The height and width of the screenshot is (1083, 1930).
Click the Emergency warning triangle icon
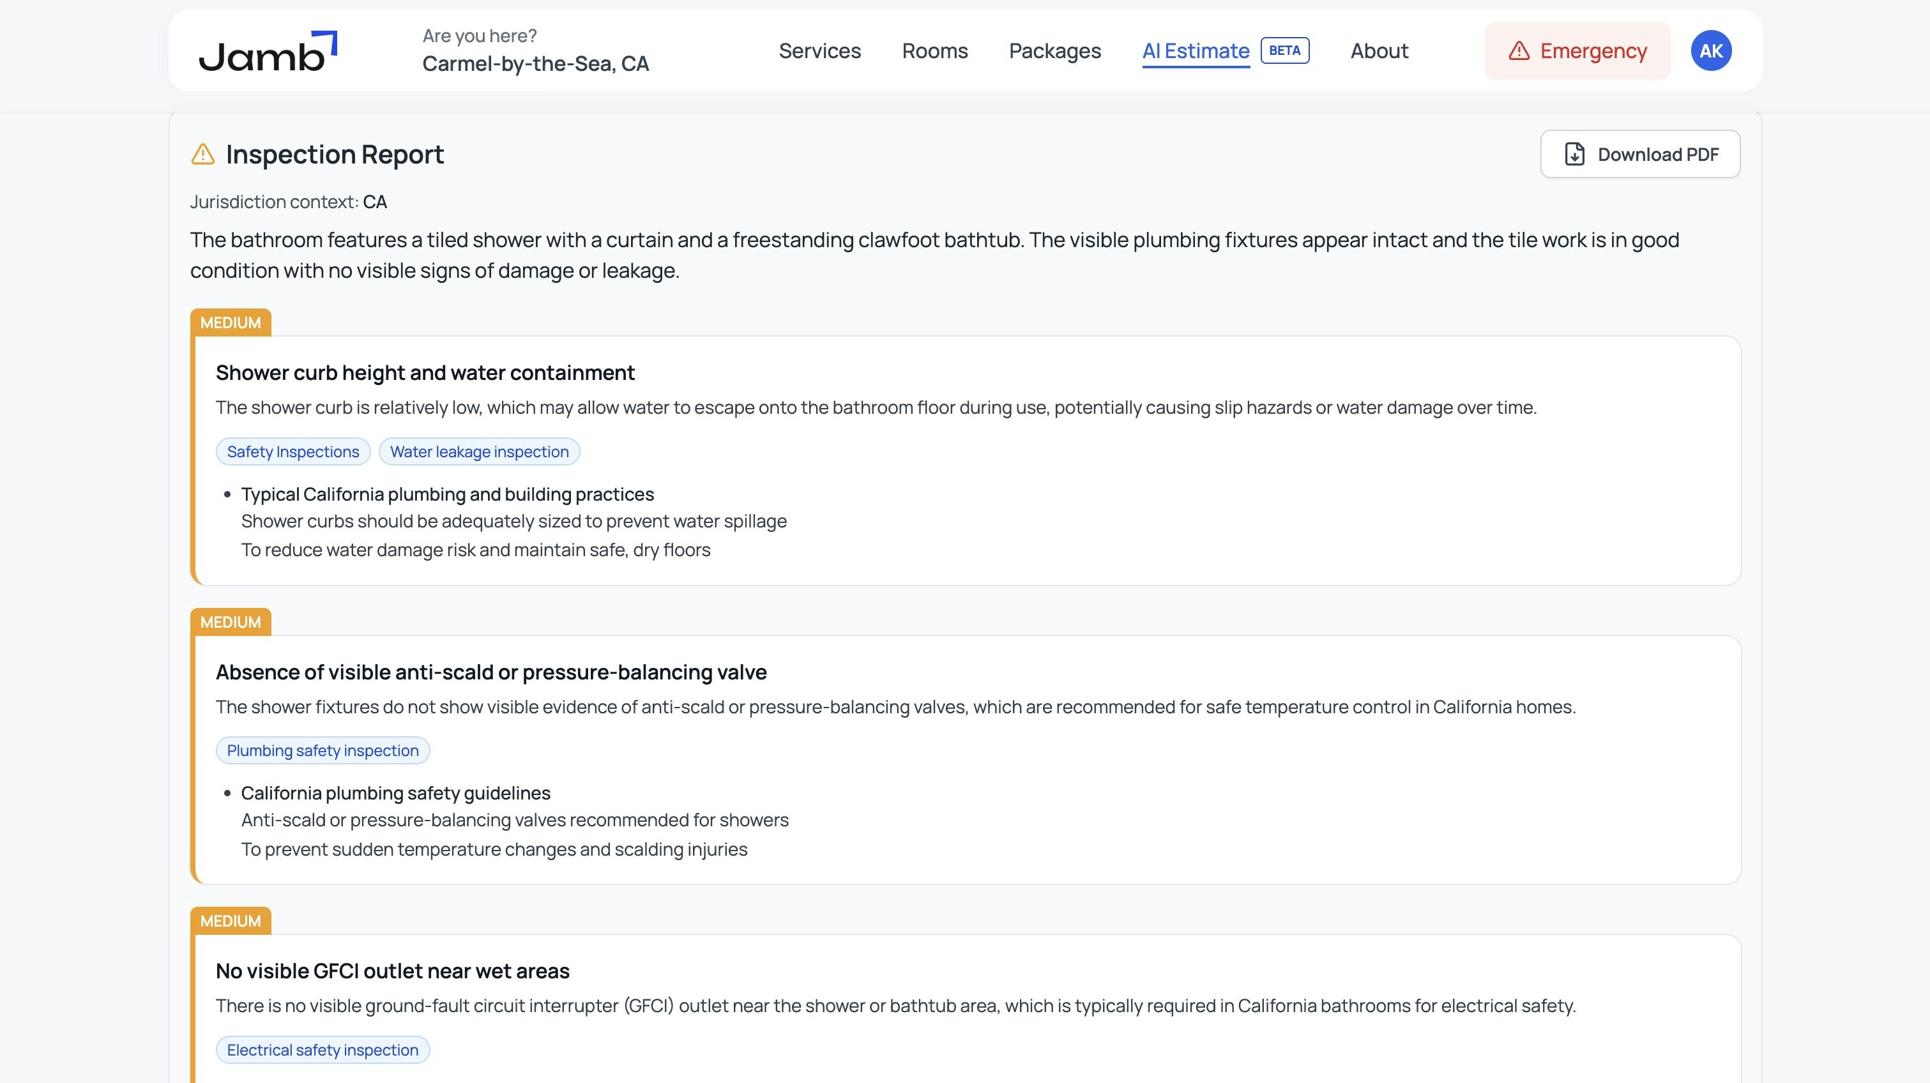[x=1519, y=51]
